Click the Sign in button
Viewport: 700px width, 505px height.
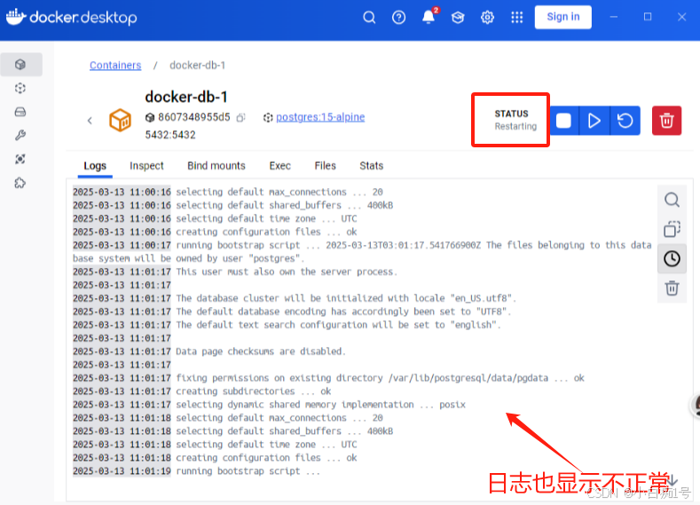pos(563,17)
